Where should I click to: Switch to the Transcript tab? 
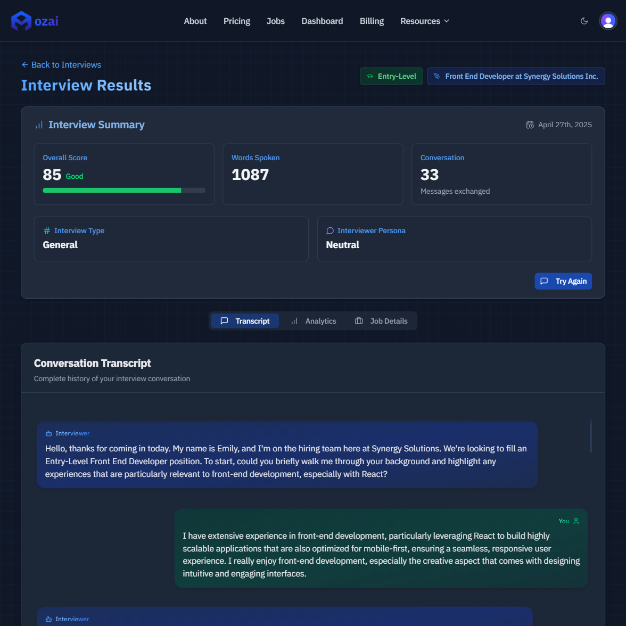(245, 321)
